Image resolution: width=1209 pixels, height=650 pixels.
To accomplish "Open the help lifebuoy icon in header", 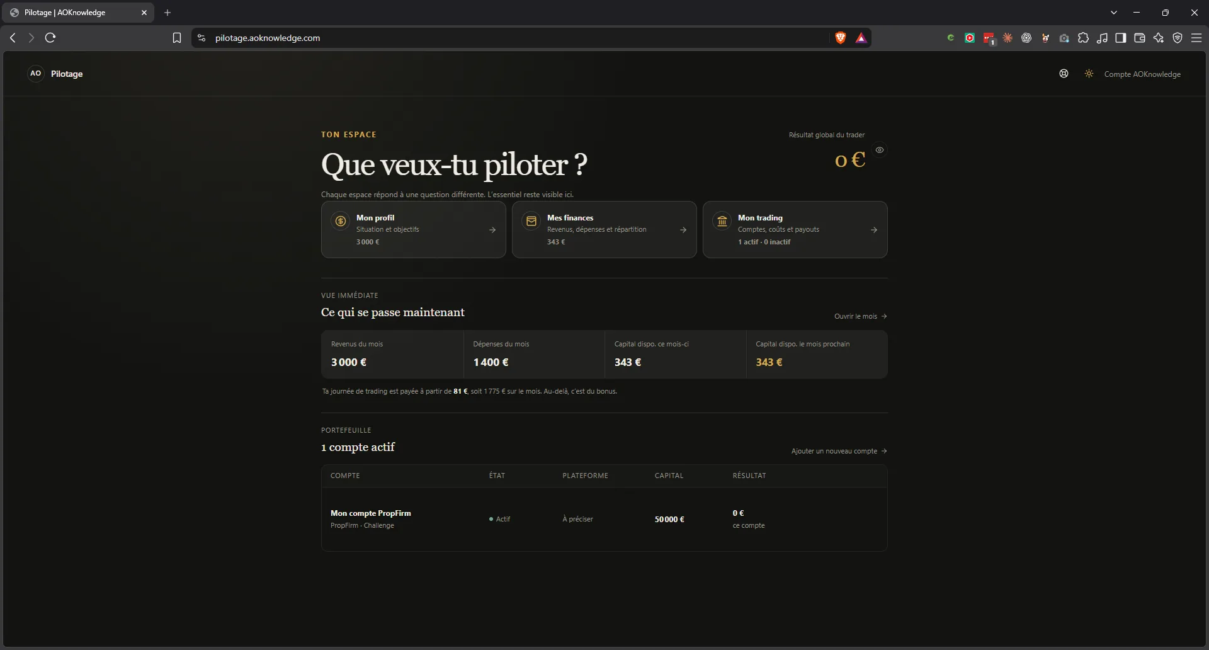I will [1064, 74].
